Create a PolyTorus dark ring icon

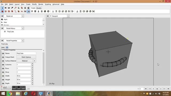(48, 11)
